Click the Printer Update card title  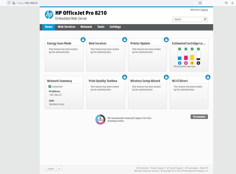(x=140, y=43)
